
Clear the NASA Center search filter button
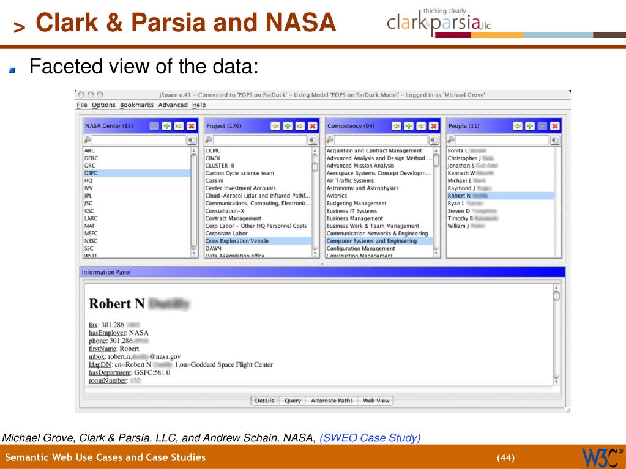point(192,140)
